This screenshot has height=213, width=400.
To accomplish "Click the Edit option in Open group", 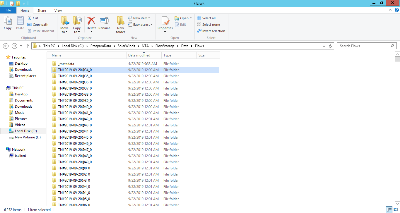I will pyautogui.click(x=180, y=25).
